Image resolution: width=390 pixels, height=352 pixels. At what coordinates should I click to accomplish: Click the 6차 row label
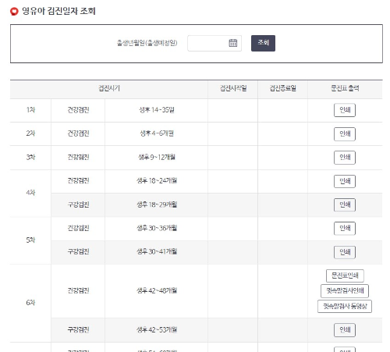(30, 303)
